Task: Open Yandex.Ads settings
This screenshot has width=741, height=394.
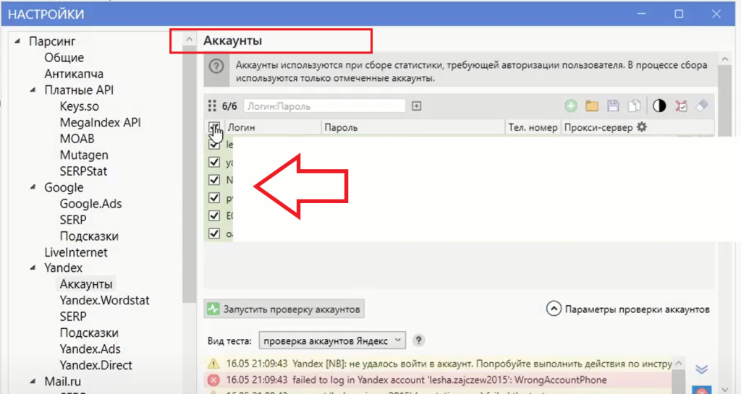Action: [90, 348]
